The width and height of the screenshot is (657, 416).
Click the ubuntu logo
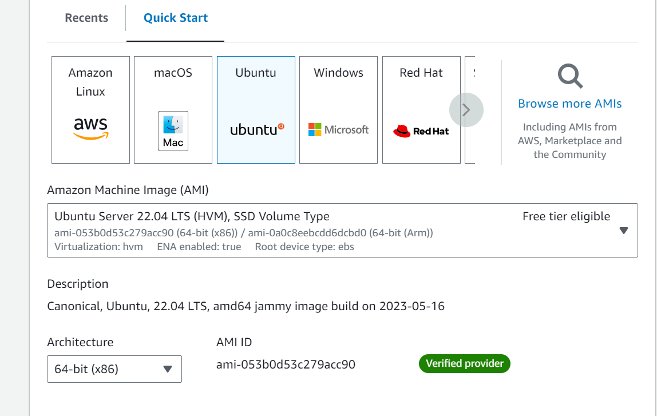[x=257, y=129]
